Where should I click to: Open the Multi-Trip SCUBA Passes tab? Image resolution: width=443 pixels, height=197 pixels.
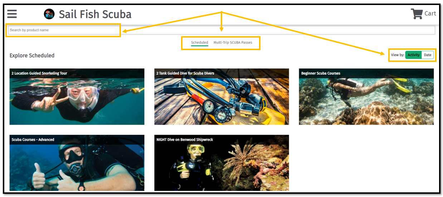233,43
